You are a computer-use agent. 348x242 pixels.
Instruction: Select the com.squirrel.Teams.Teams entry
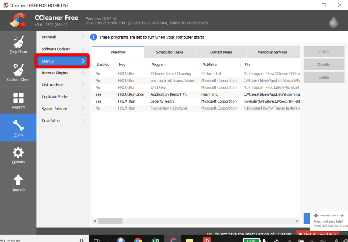point(196,81)
